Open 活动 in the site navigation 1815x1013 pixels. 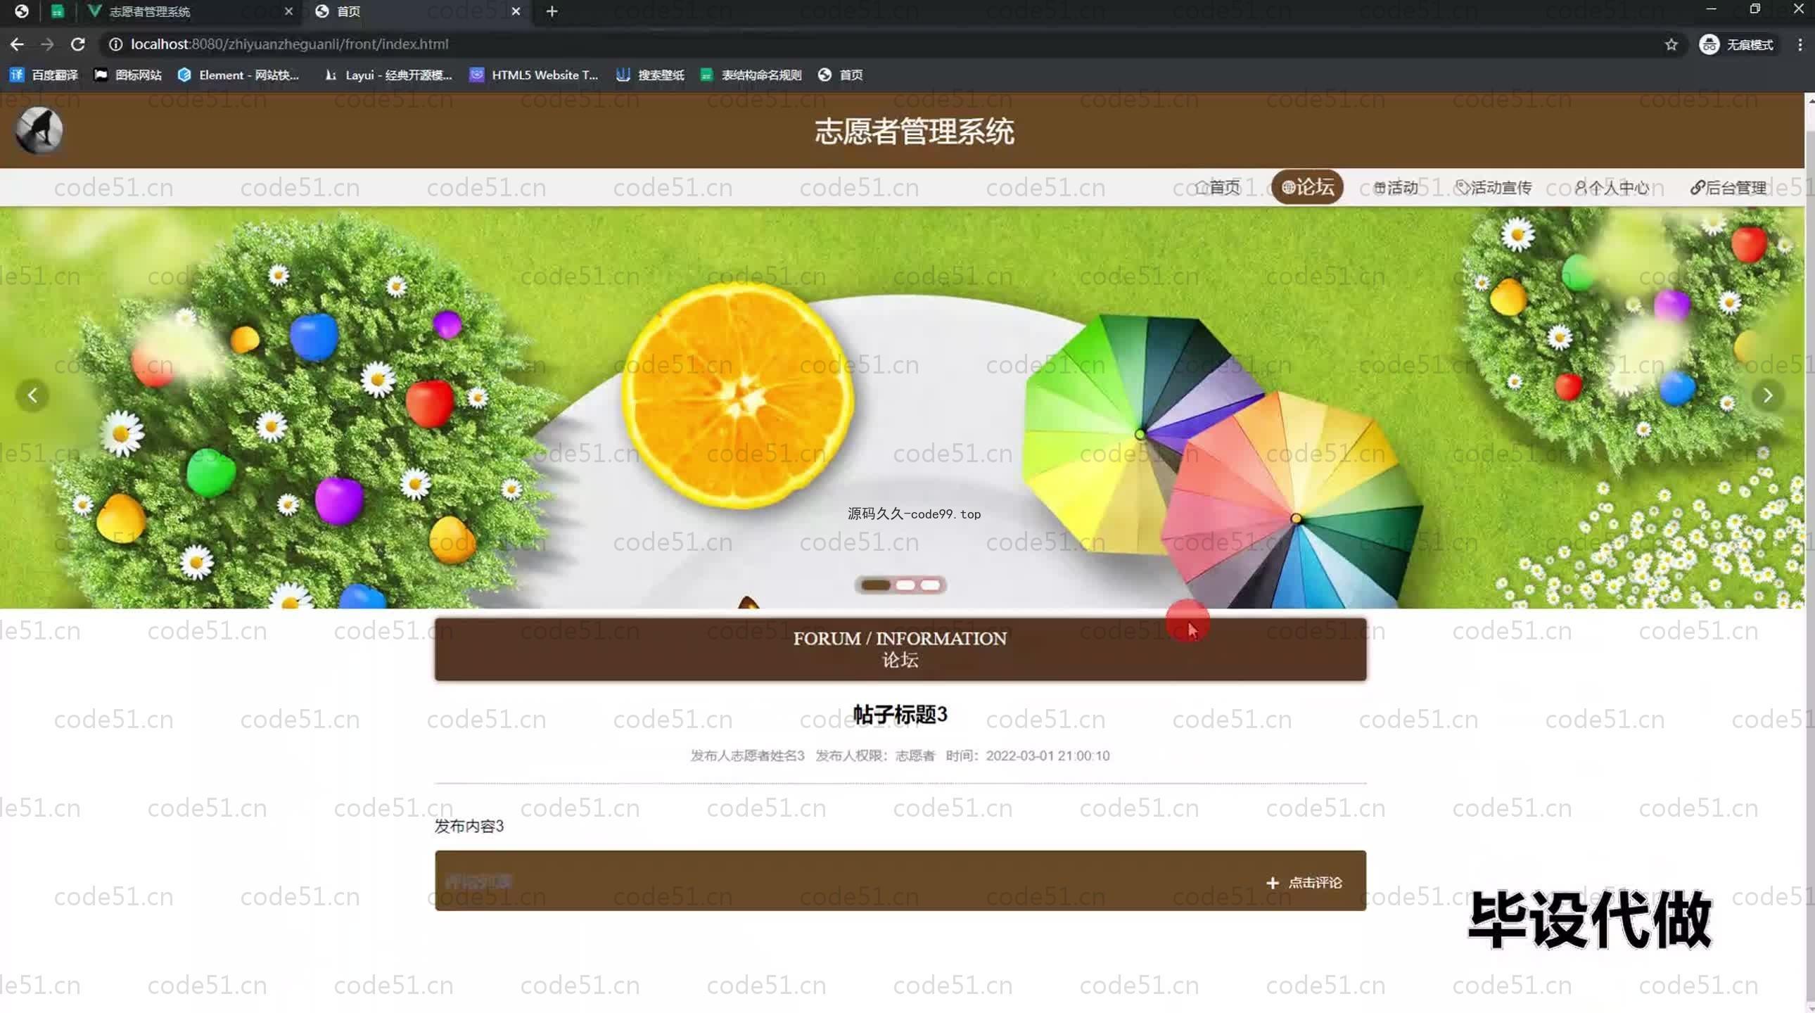[x=1396, y=187]
